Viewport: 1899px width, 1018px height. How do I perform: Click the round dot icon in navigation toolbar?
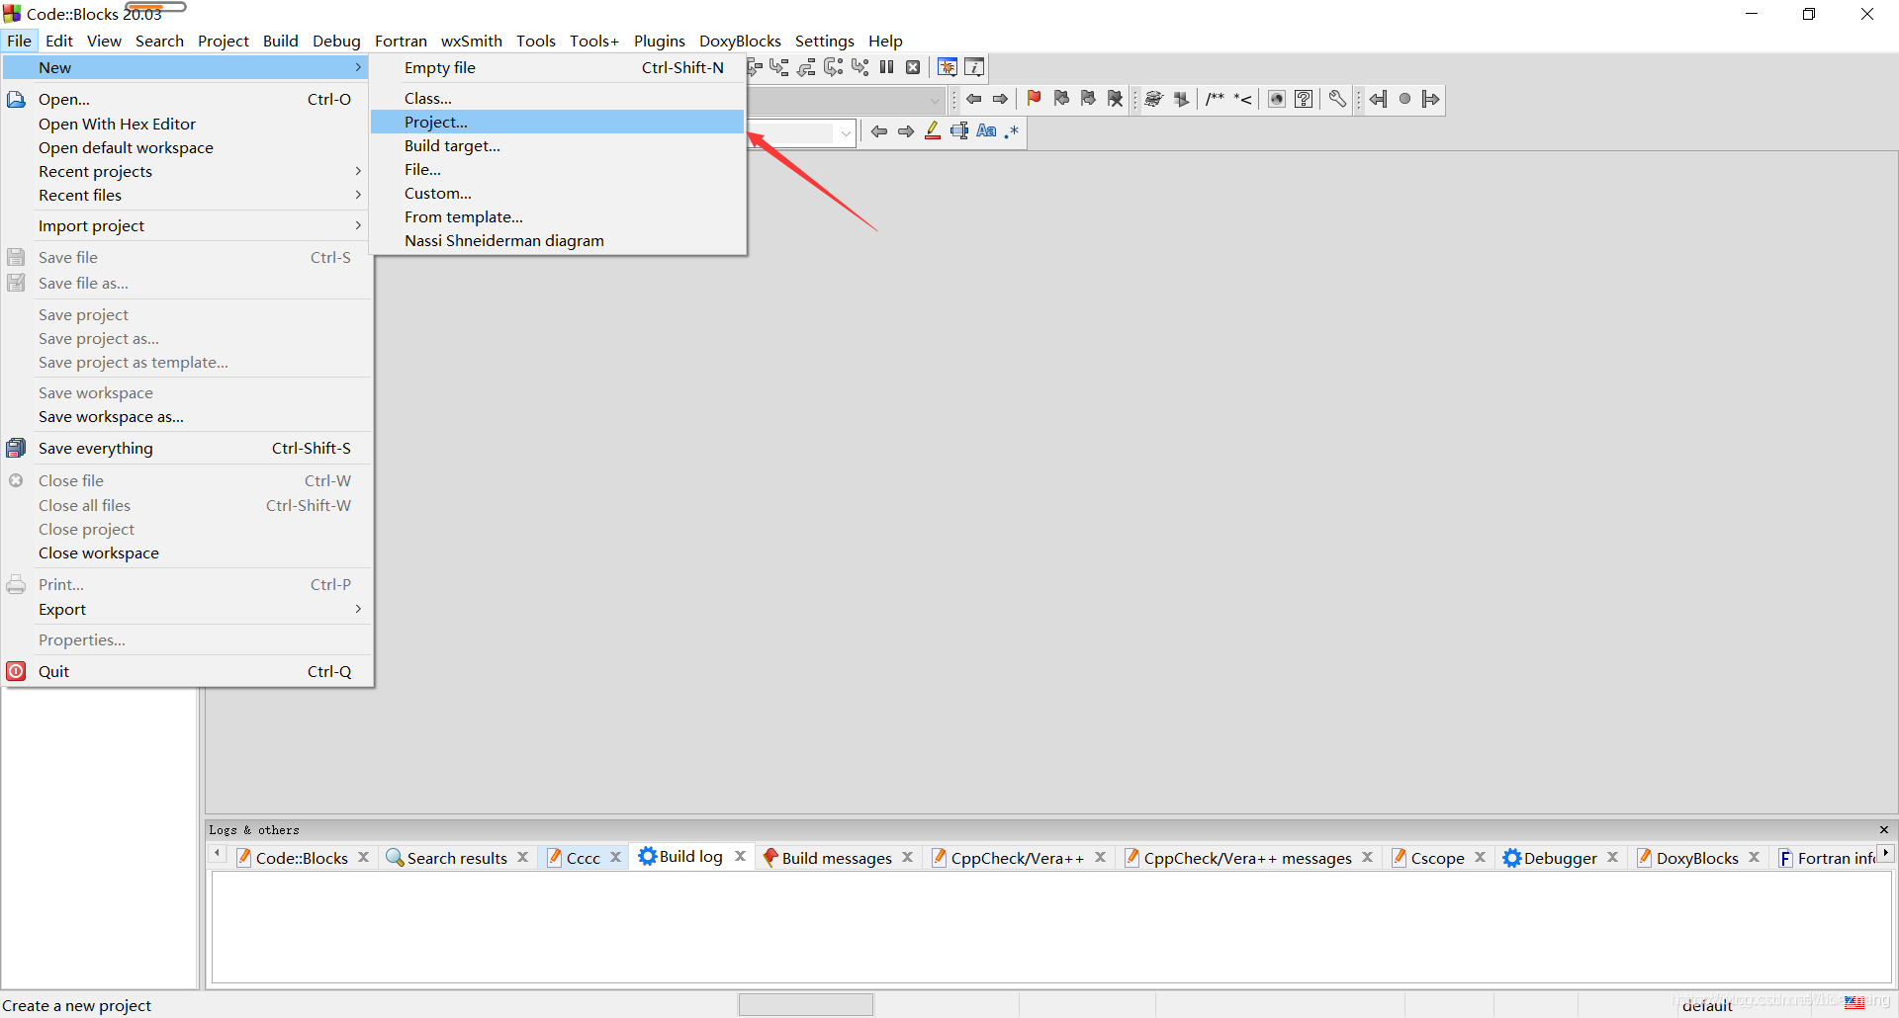(1404, 99)
